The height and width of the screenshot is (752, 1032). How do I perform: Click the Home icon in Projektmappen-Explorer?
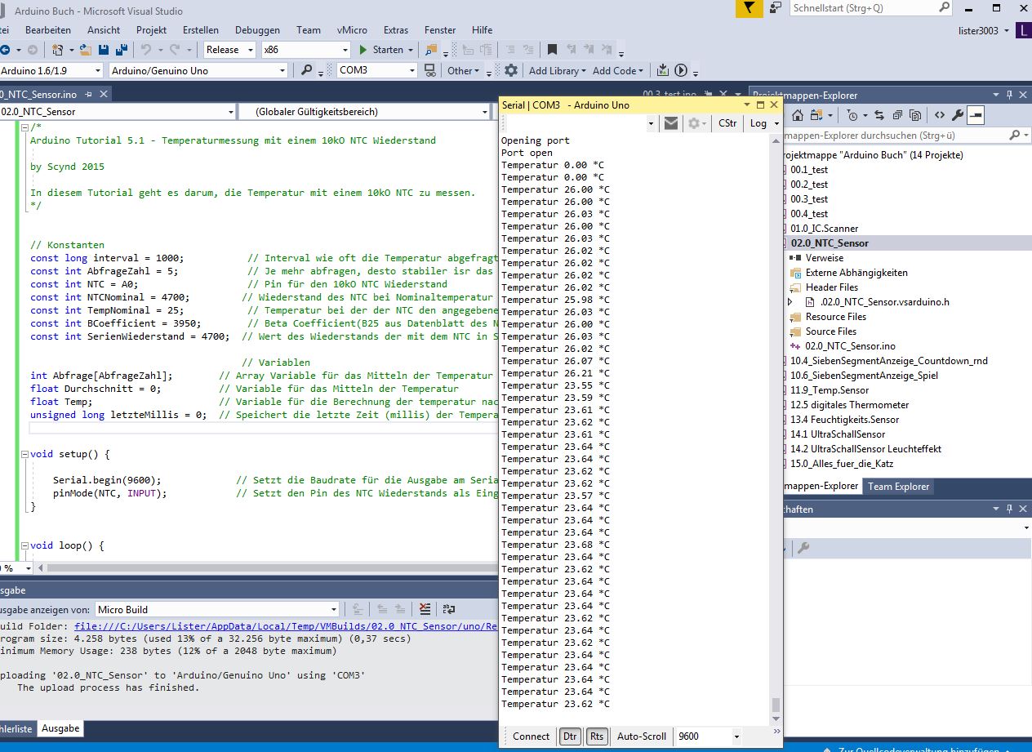click(798, 115)
